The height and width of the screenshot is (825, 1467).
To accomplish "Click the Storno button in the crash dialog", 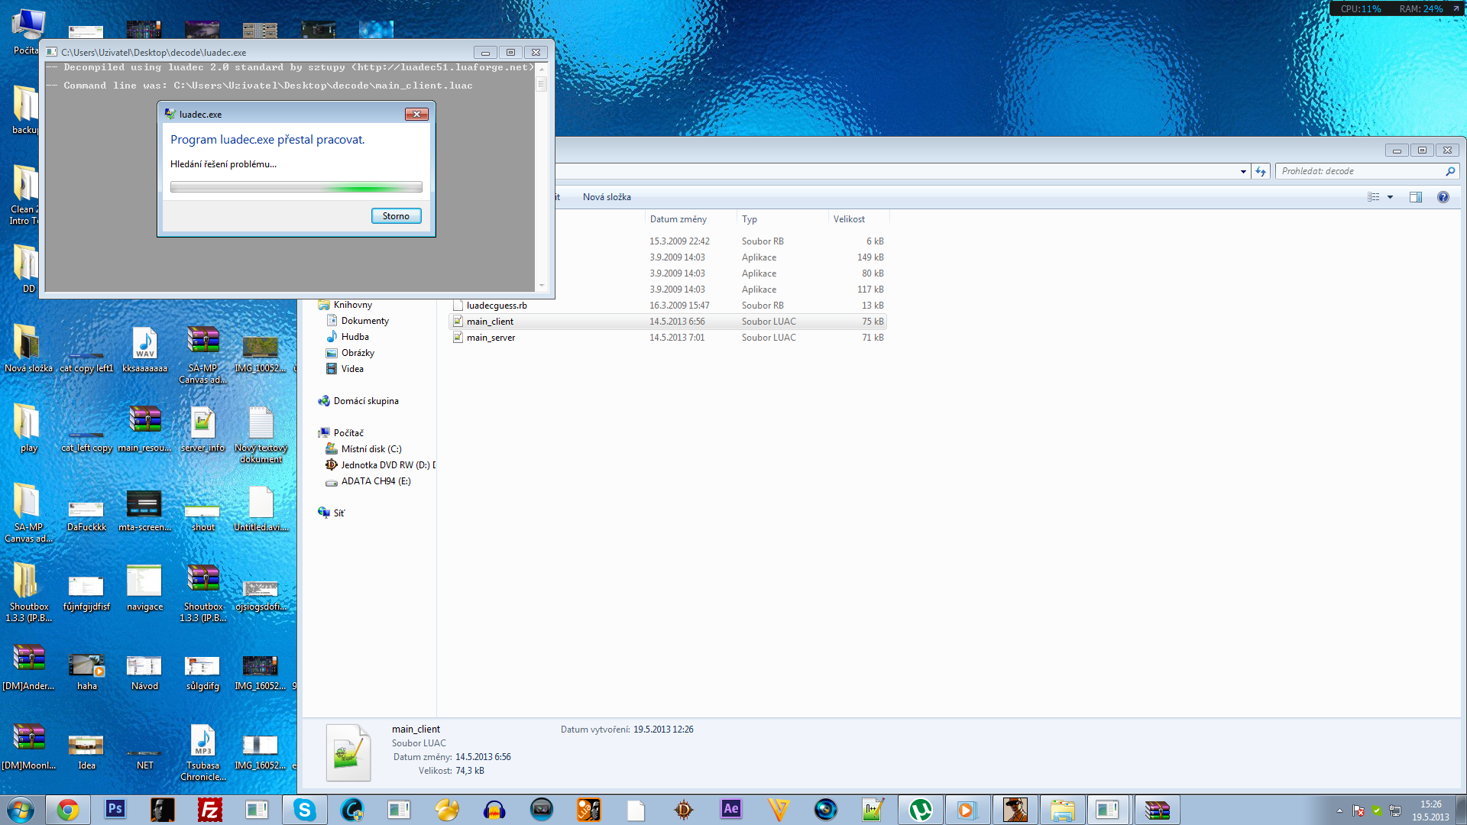I will [x=396, y=216].
